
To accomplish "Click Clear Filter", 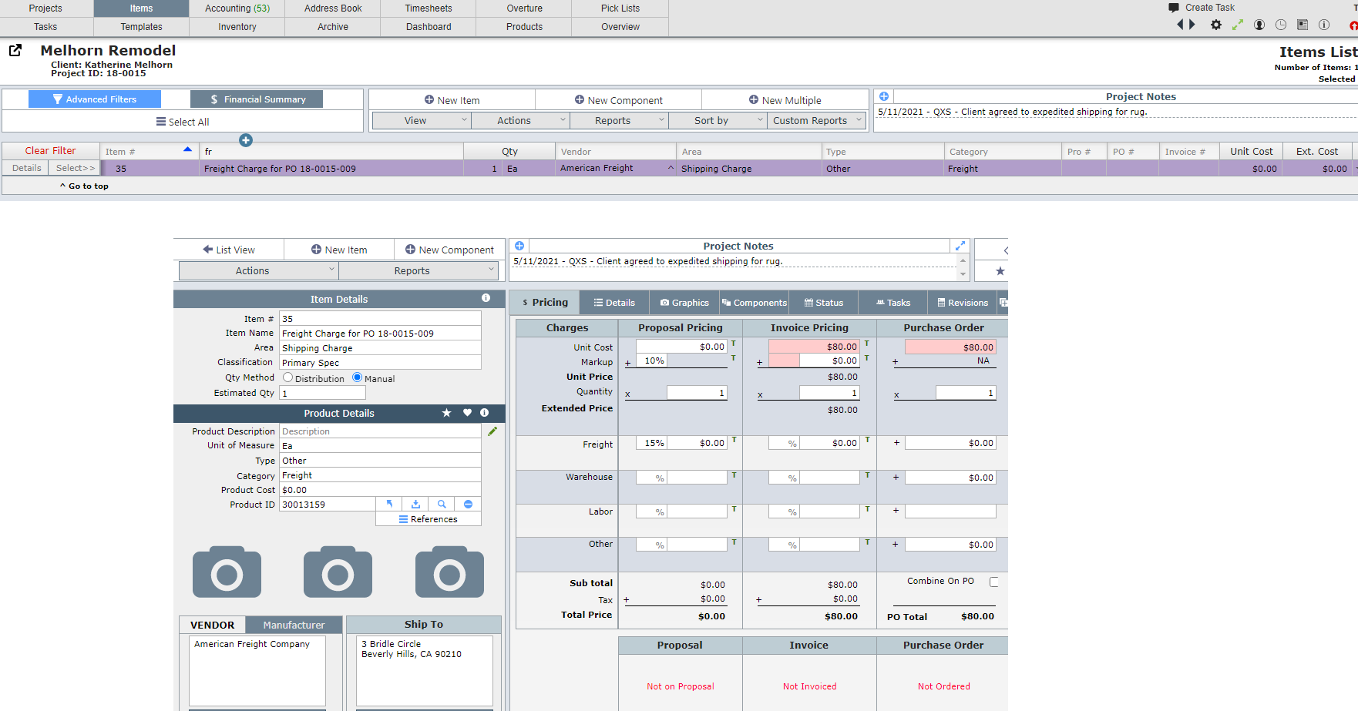I will tap(51, 151).
